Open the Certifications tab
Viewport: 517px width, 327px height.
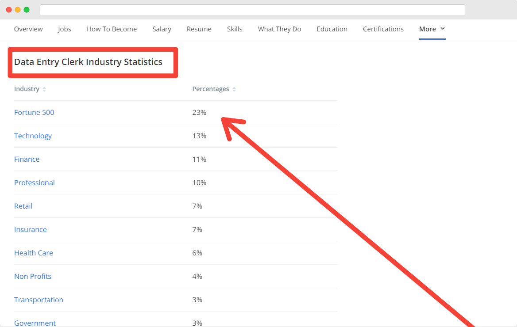(x=383, y=29)
